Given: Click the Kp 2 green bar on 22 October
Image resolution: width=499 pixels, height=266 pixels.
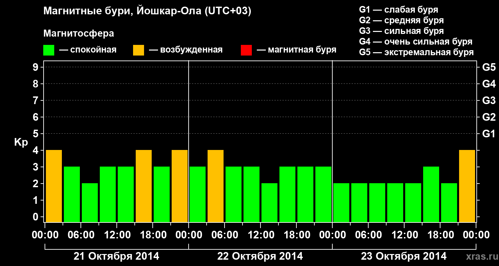Looking at the screenshot, I should [269, 203].
